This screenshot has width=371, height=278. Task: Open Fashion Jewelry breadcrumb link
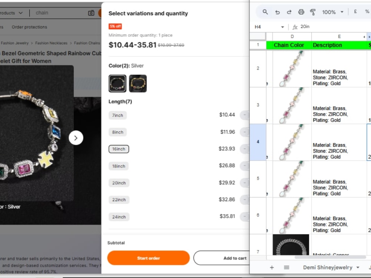15,43
